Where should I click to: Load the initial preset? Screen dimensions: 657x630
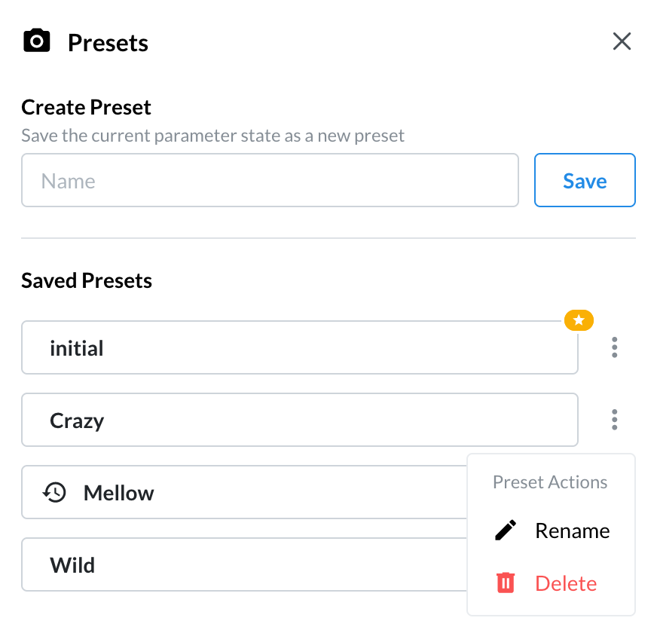pos(299,348)
